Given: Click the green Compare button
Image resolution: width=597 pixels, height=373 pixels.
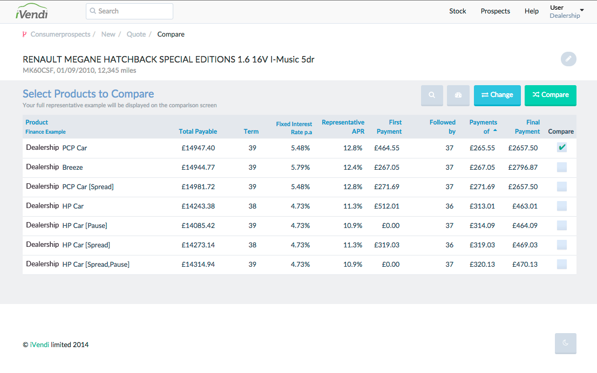Looking at the screenshot, I should pos(550,95).
